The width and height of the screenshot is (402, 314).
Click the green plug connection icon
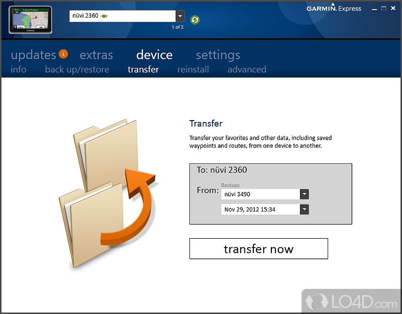(104, 16)
